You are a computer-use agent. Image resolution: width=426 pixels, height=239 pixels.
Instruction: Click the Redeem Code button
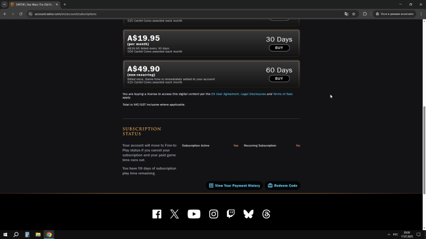click(x=282, y=186)
